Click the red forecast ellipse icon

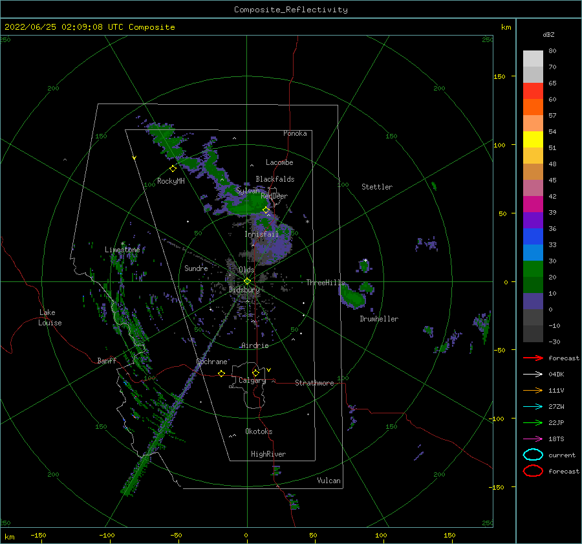click(x=533, y=471)
